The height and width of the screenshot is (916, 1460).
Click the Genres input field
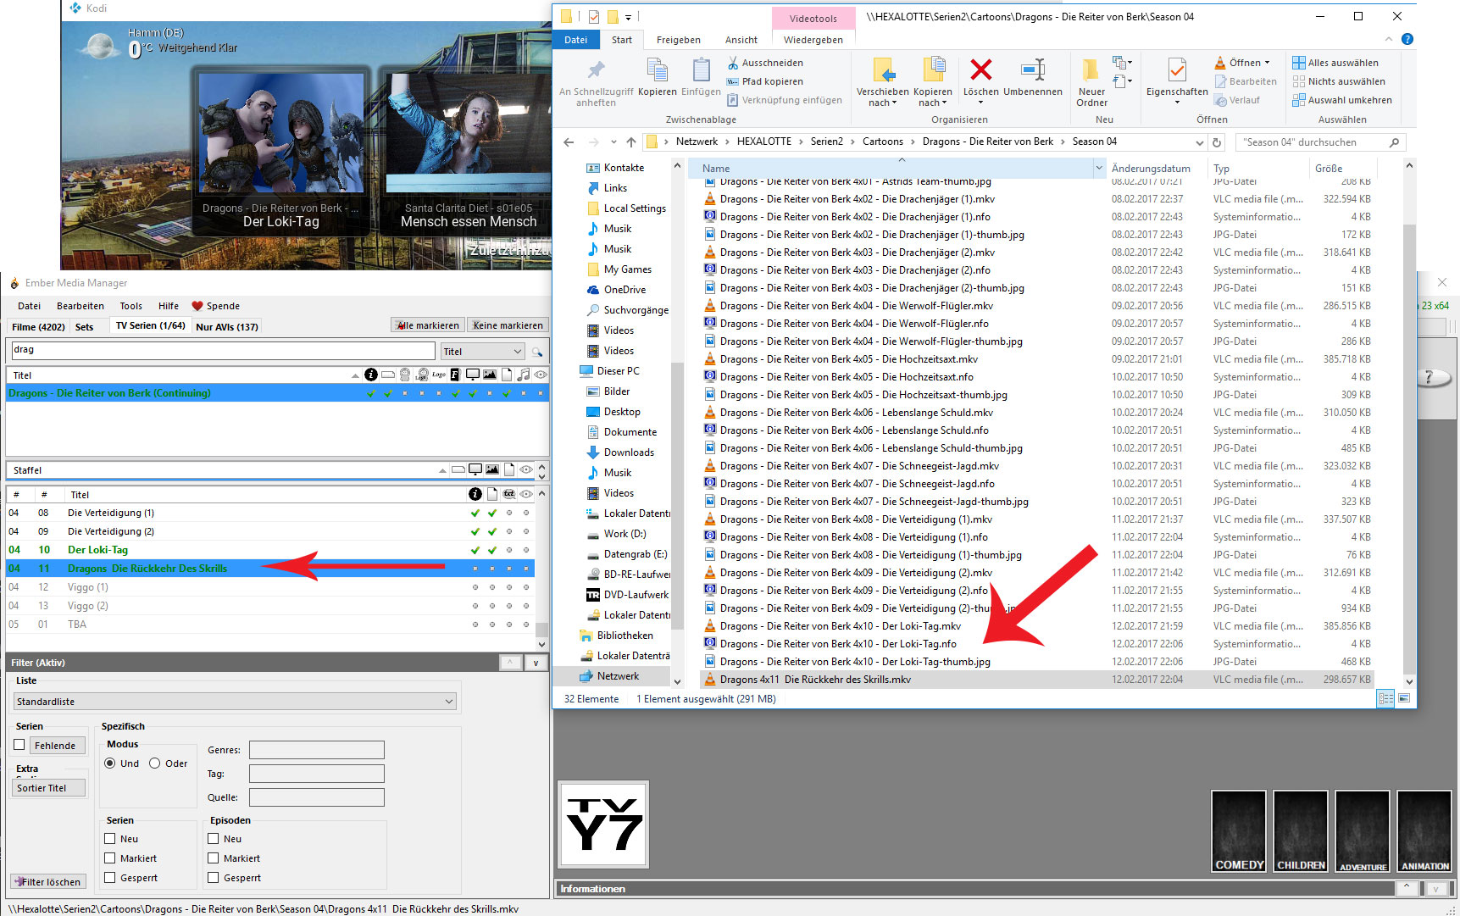pos(316,750)
